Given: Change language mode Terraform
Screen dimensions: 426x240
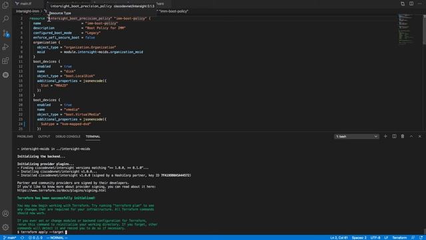Looking at the screenshot, I should tap(399, 237).
